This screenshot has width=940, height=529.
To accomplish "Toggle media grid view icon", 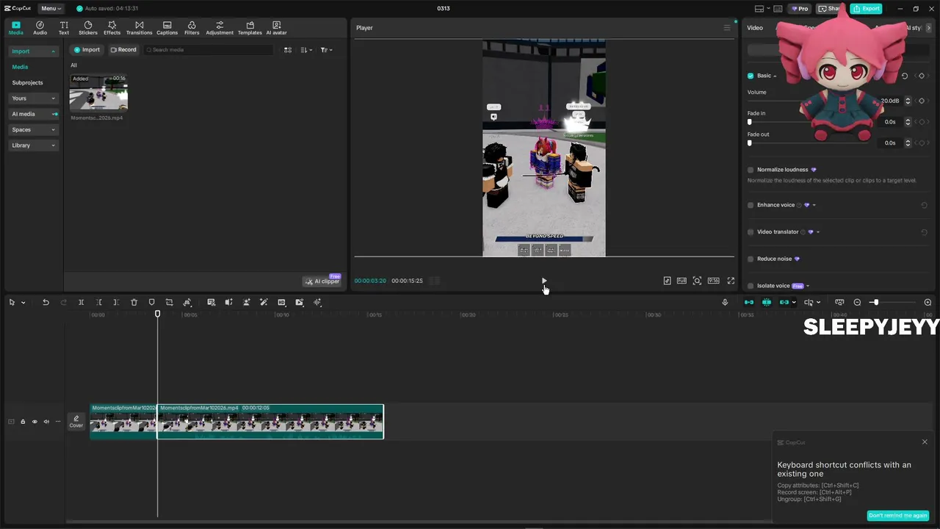I will 288,50.
